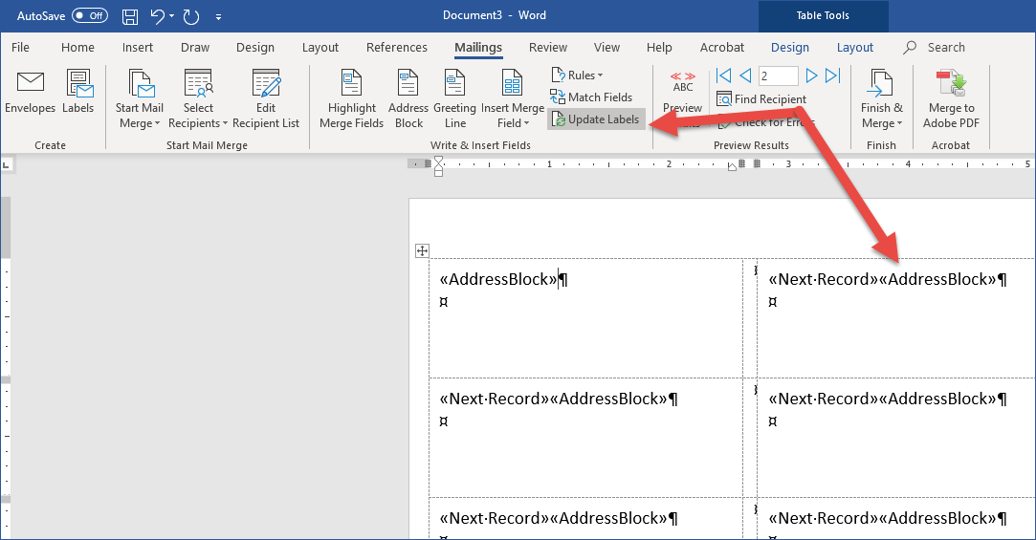Go to First Record arrow
This screenshot has height=540, width=1036.
723,76
